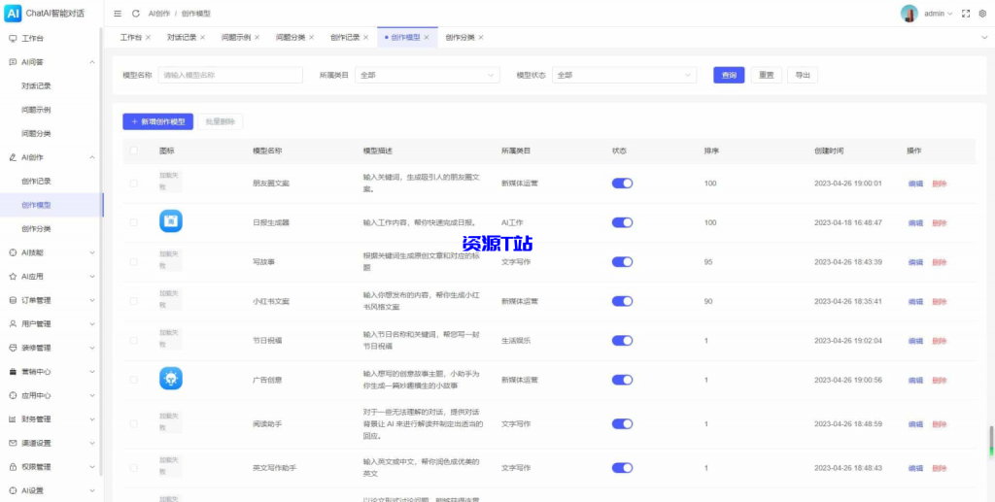Viewport: 995px width, 502px height.
Task: Toggle the status switch for 英文写作助手
Action: point(622,468)
